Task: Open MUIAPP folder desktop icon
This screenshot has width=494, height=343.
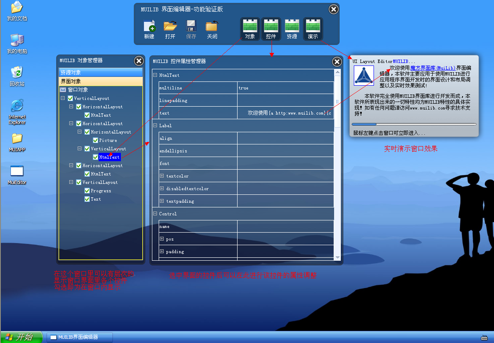Action: (x=17, y=142)
